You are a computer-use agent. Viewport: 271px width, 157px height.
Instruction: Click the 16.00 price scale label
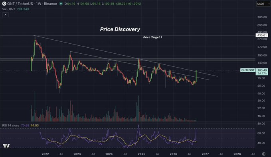pos(261,116)
